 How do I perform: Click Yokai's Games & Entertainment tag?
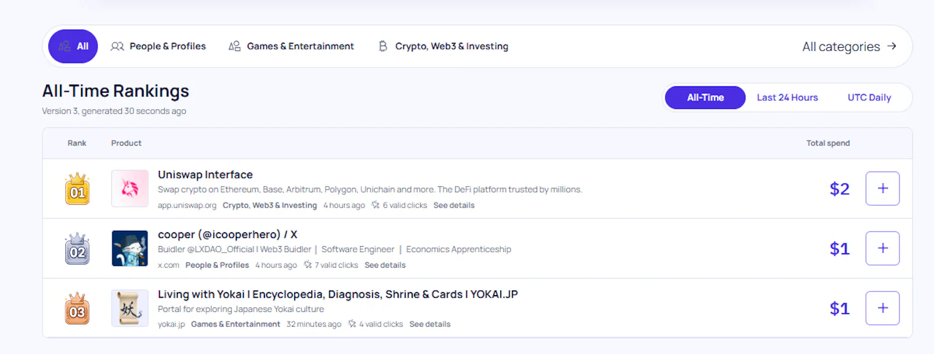(x=235, y=324)
